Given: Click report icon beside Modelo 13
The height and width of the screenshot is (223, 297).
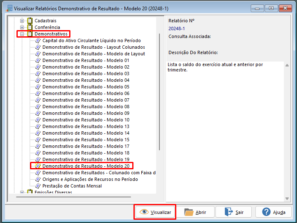Looking at the screenshot, I should point(38,126).
